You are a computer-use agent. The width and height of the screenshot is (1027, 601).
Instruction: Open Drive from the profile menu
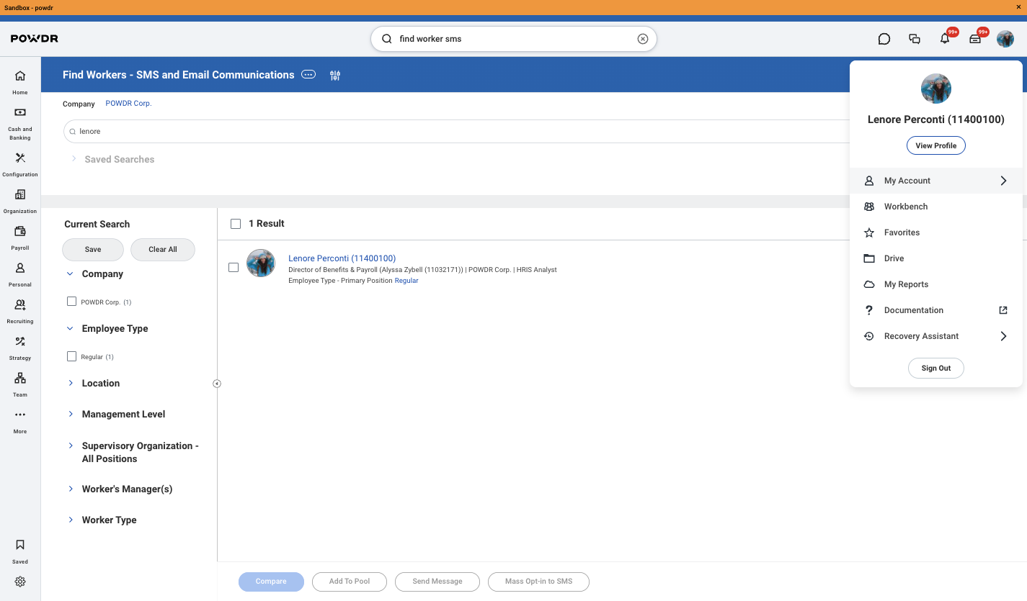[x=936, y=258]
